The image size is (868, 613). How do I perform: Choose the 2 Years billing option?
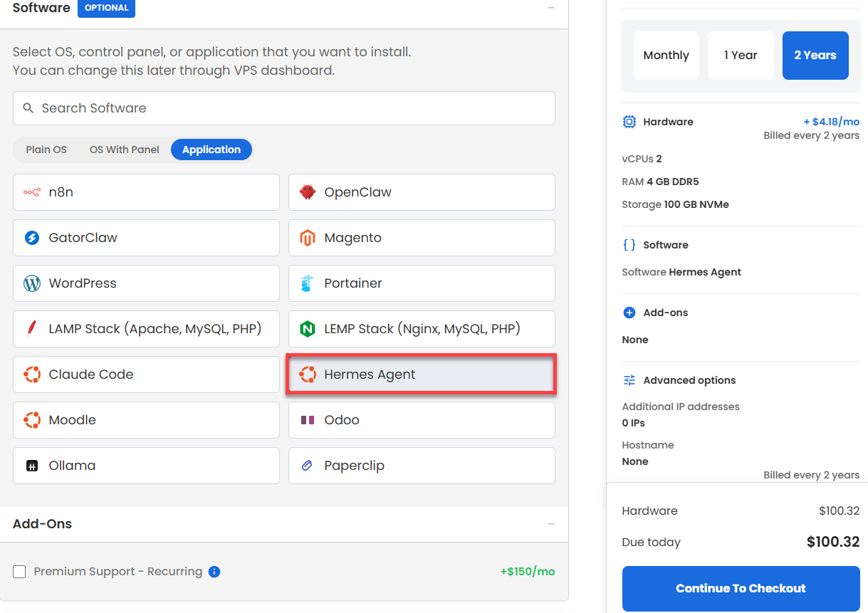[815, 56]
